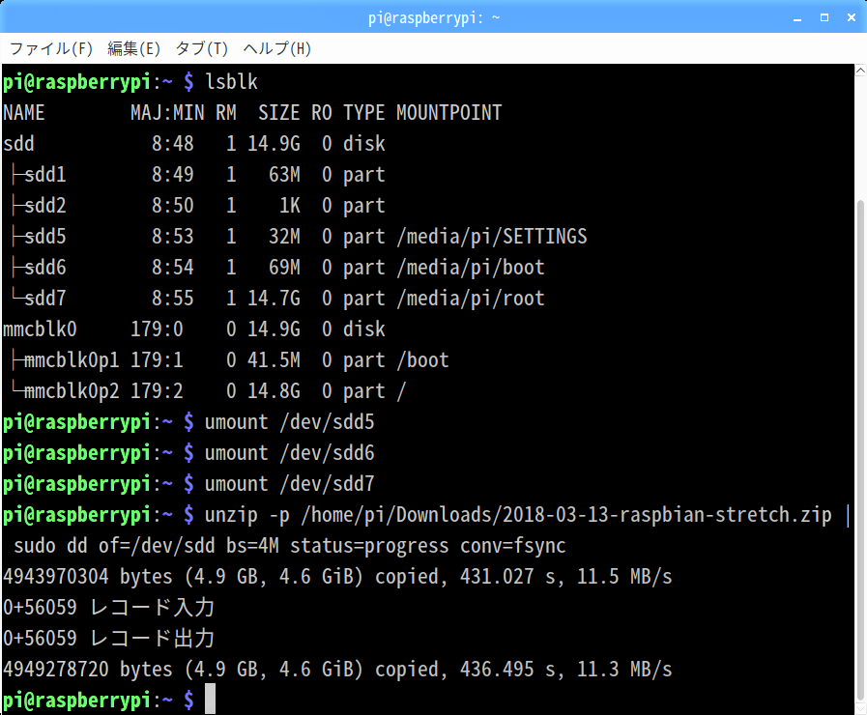Open the 編集(E) menu
This screenshot has height=715, width=867.
click(133, 48)
